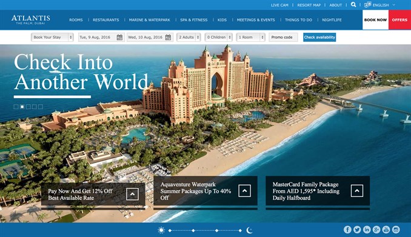Open Things To Do menu
The image size is (411, 237).
point(299,20)
